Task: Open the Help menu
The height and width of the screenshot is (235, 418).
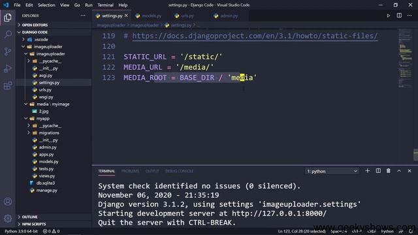Action: [x=123, y=5]
